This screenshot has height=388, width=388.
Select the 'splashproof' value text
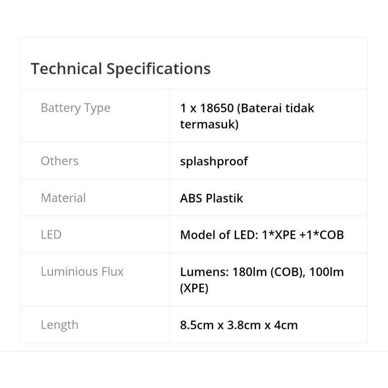click(213, 161)
